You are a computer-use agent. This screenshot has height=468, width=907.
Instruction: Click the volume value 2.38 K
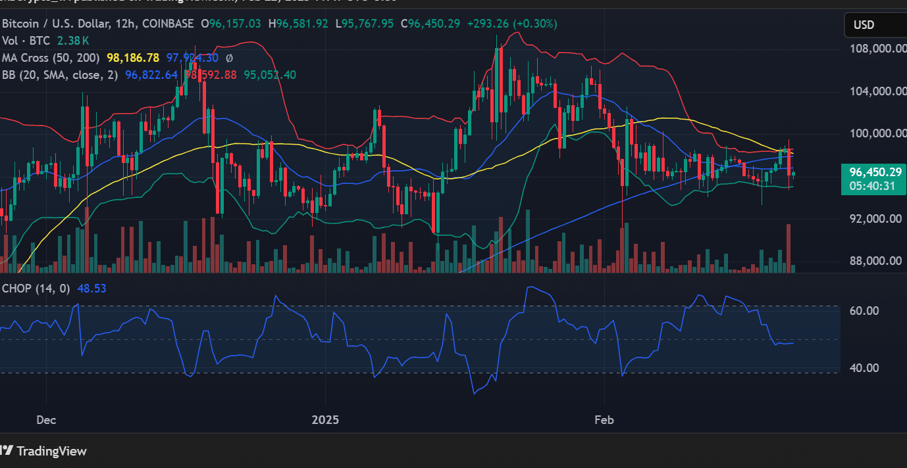[x=74, y=41]
